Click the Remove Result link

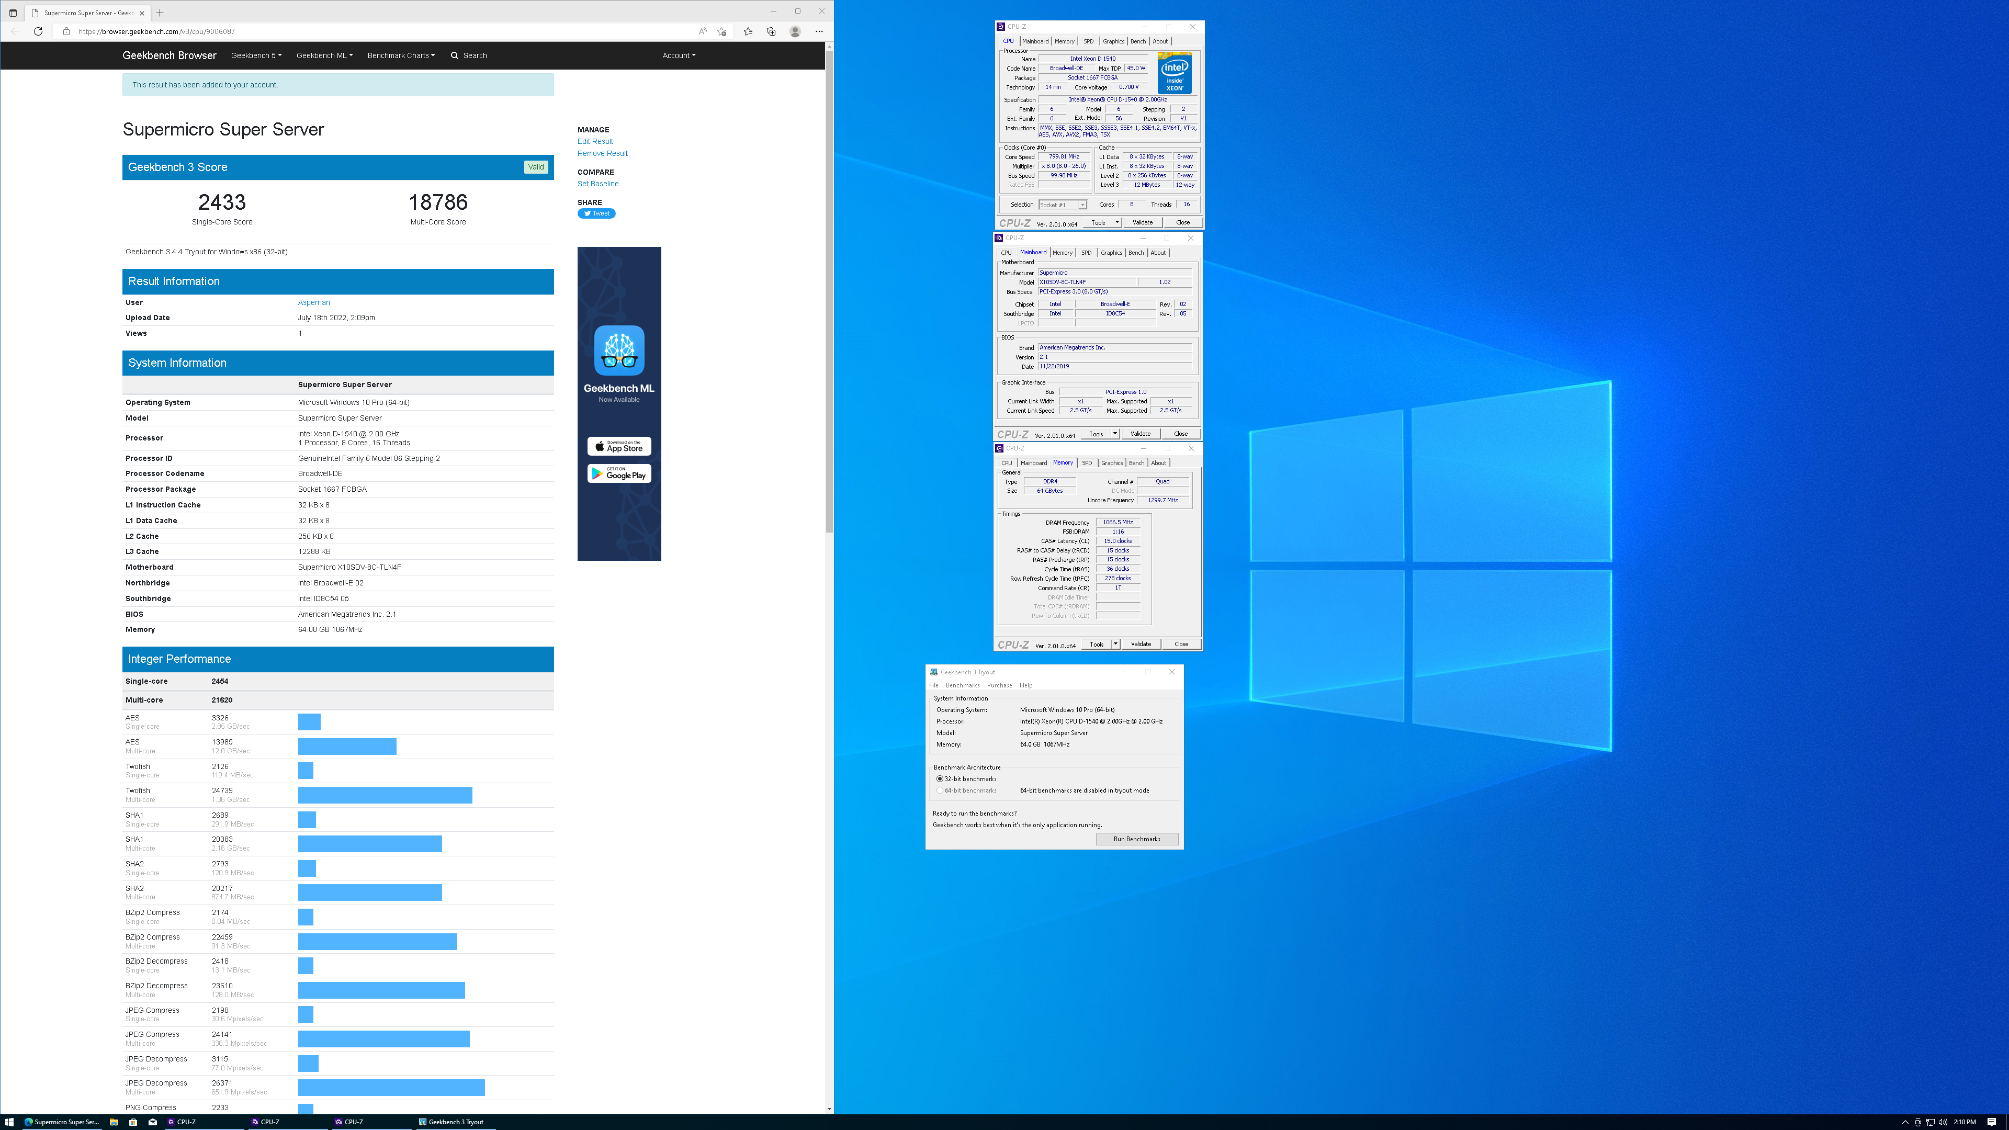click(x=603, y=154)
